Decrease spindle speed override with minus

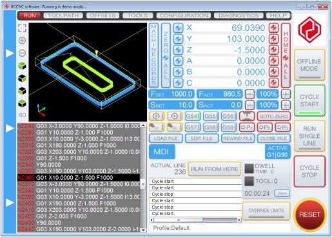[249, 105]
